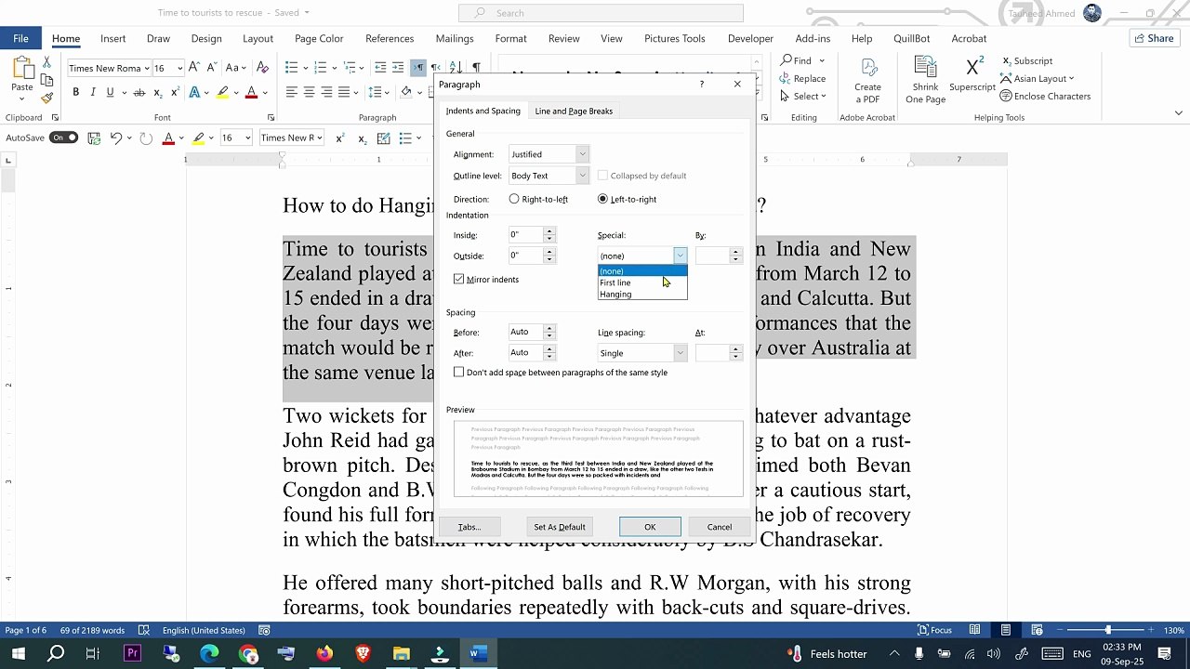
Task: Click Cancel in Paragraph dialog
Action: pyautogui.click(x=719, y=527)
